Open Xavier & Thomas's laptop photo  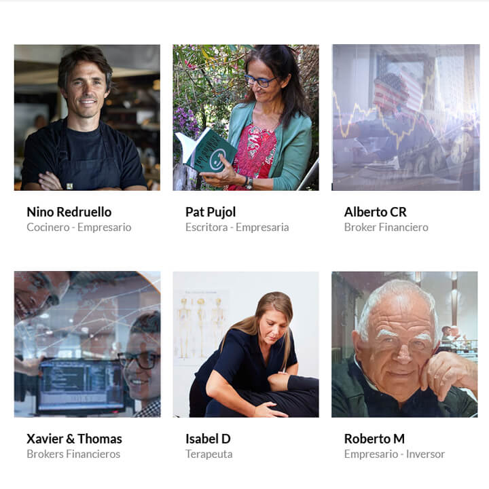(x=87, y=344)
